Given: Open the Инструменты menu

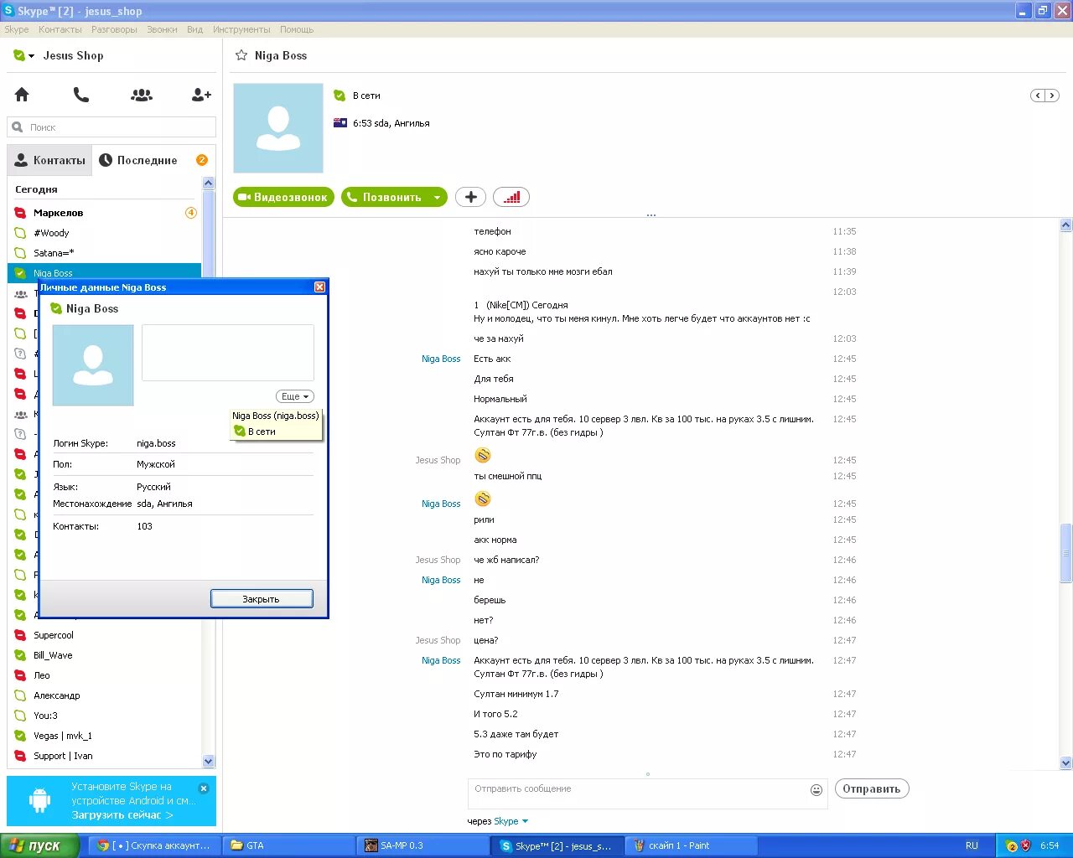Looking at the screenshot, I should pyautogui.click(x=241, y=29).
